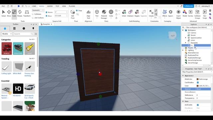Open the Align Tool
This screenshot has height=120, width=213.
tap(89, 14)
